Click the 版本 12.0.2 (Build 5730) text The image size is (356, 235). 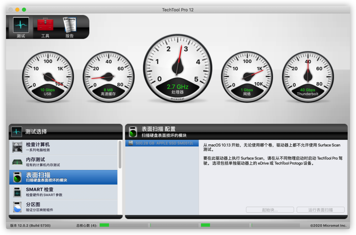[x=30, y=225]
